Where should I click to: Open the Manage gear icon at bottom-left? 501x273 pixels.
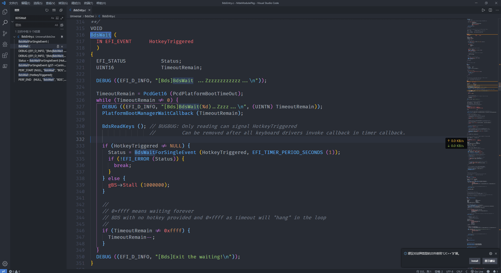5,264
